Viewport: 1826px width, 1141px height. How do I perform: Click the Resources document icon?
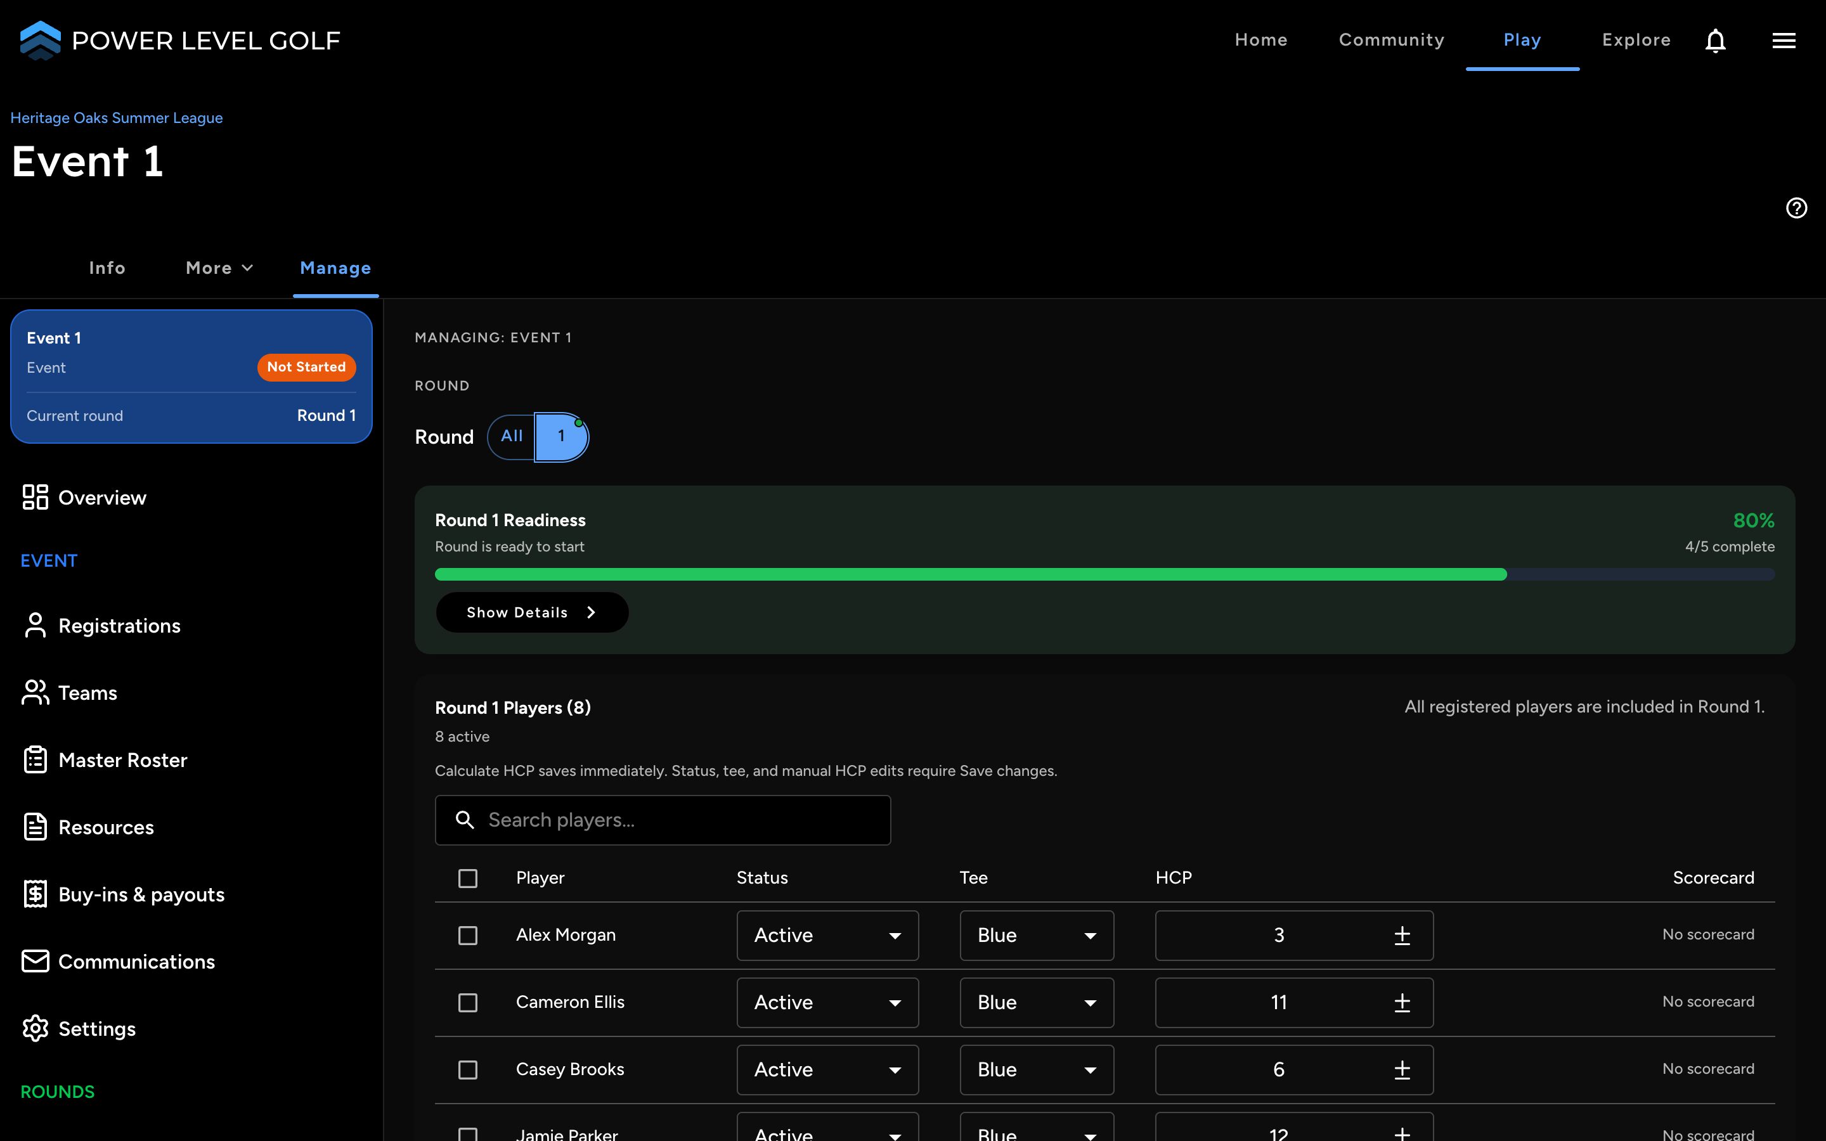point(35,827)
